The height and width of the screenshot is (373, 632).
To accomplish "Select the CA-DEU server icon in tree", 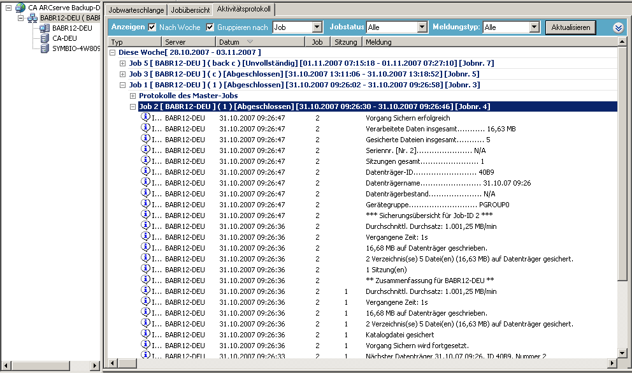I will [44, 38].
